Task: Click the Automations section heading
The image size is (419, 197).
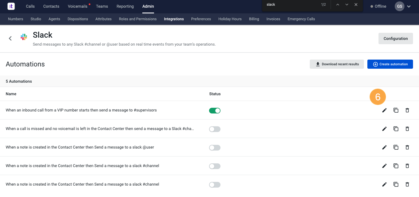Action: coord(25,64)
